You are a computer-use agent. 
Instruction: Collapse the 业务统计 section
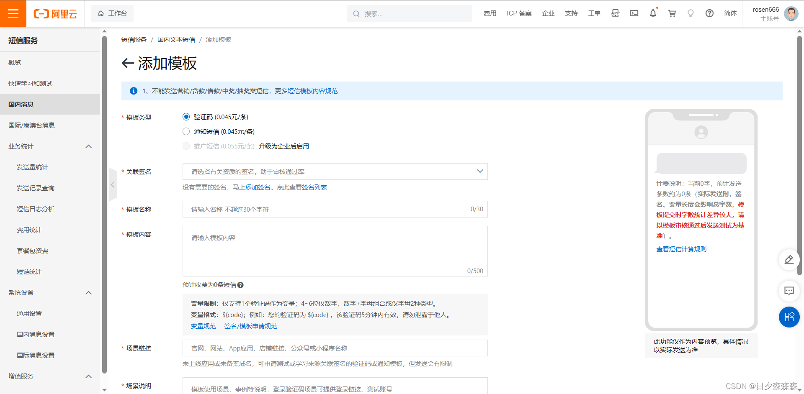(88, 146)
